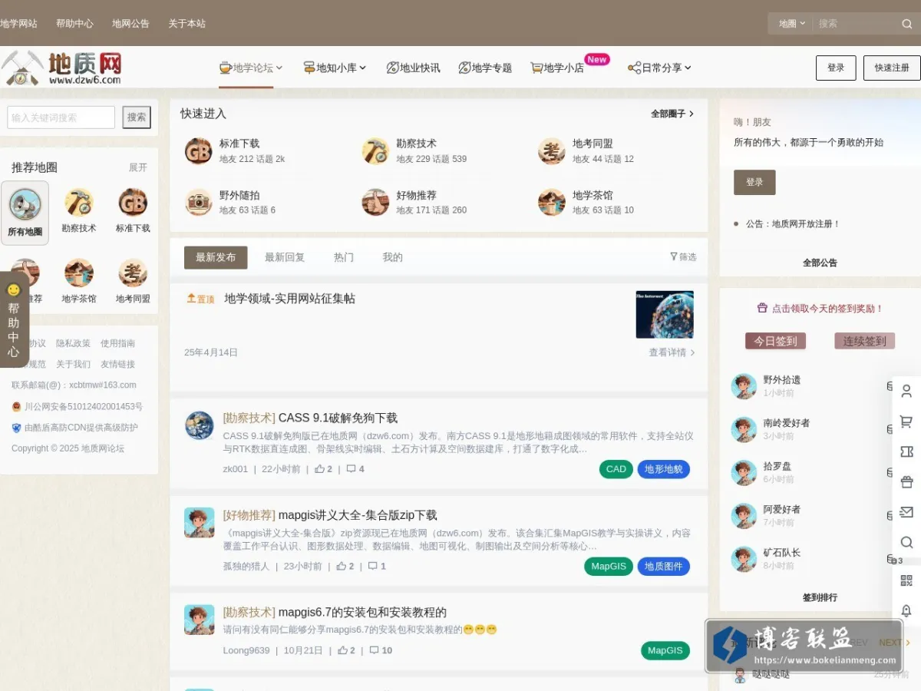
Task: Show the QR code icon in floating sidebar
Action: pos(906,580)
